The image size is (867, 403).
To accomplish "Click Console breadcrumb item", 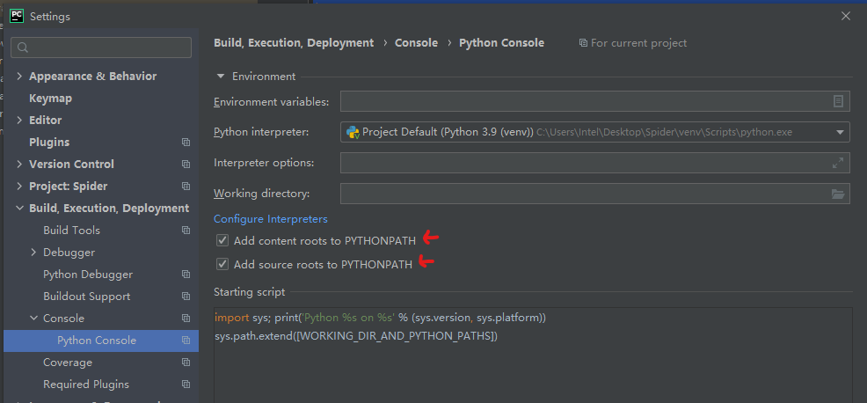I will tap(417, 42).
